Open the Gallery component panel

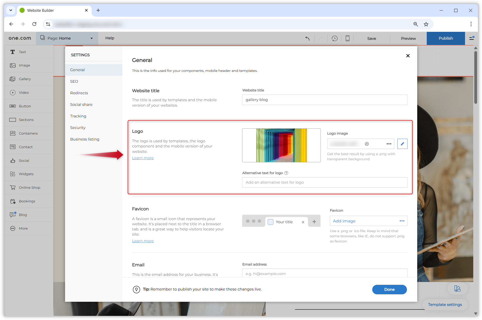pos(25,79)
